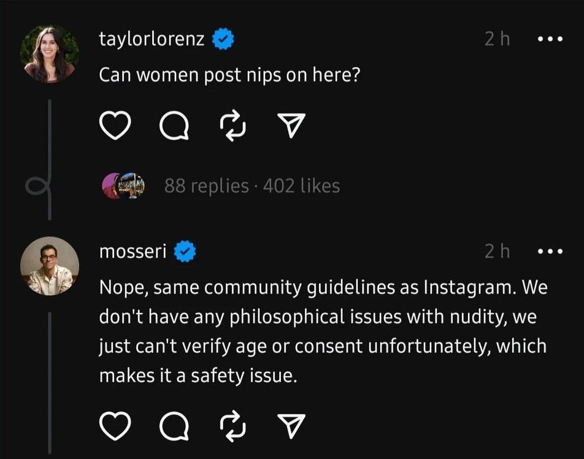This screenshot has height=459, width=584.
Task: Open the comment bubble on taylorlorenz's post
Action: pyautogui.click(x=173, y=127)
